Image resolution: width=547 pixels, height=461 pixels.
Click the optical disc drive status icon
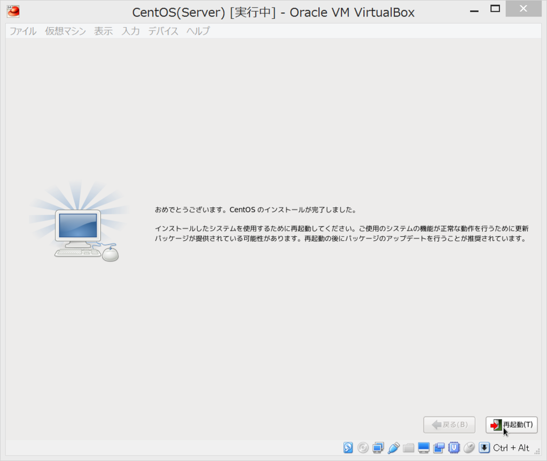(363, 448)
